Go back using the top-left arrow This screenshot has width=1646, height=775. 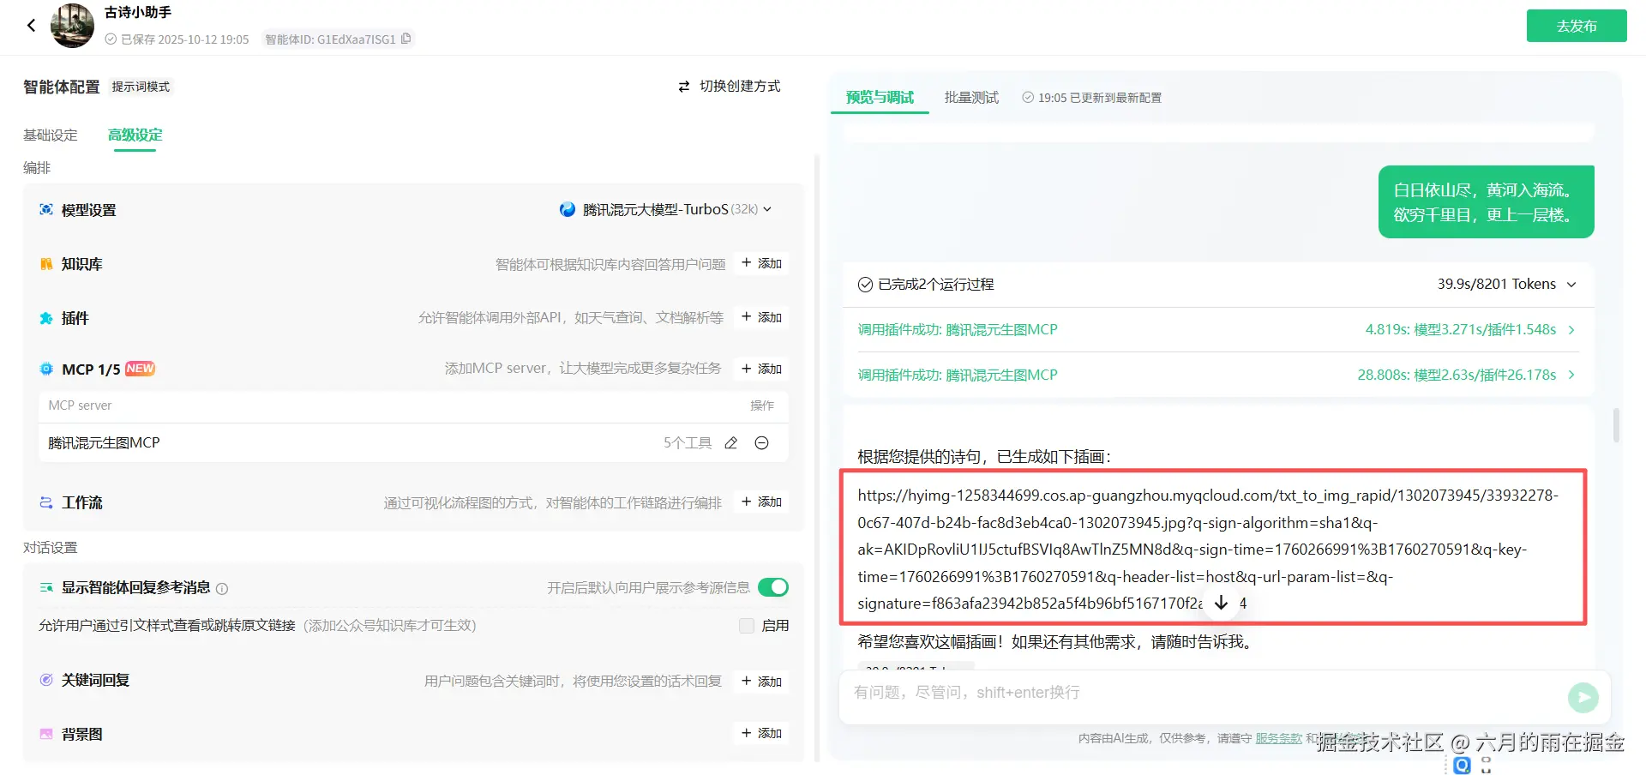coord(32,26)
